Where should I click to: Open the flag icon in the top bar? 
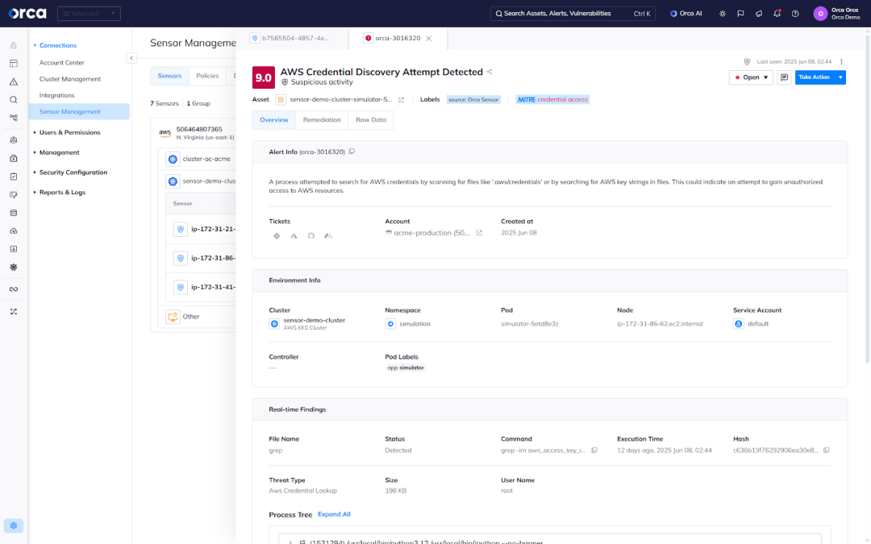tap(740, 14)
